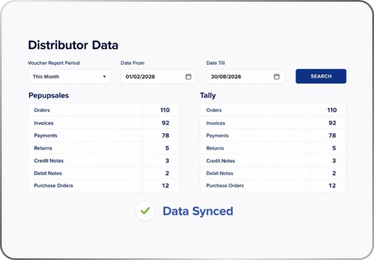Select the This Month period box
This screenshot has width=374, height=260.
tap(70, 76)
